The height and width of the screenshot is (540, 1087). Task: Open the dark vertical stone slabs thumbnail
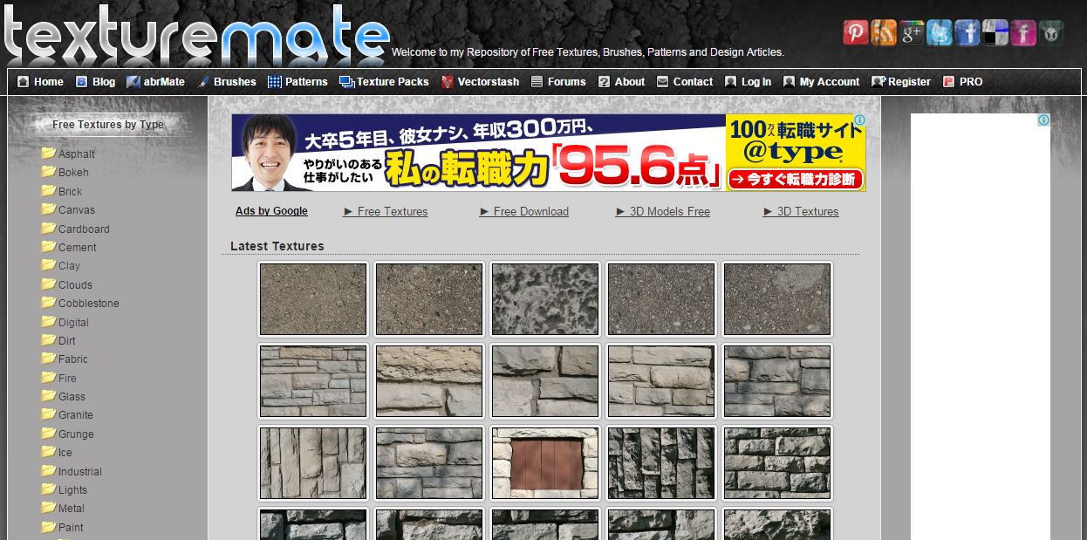(661, 463)
